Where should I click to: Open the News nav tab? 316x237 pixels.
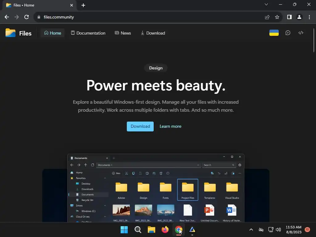point(123,33)
